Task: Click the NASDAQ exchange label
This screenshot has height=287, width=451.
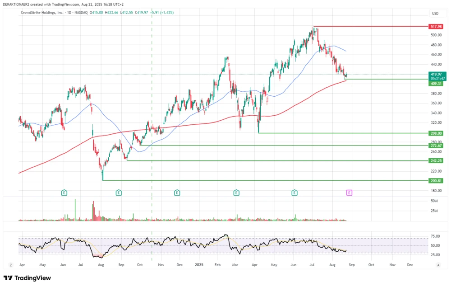Action: pyautogui.click(x=81, y=13)
